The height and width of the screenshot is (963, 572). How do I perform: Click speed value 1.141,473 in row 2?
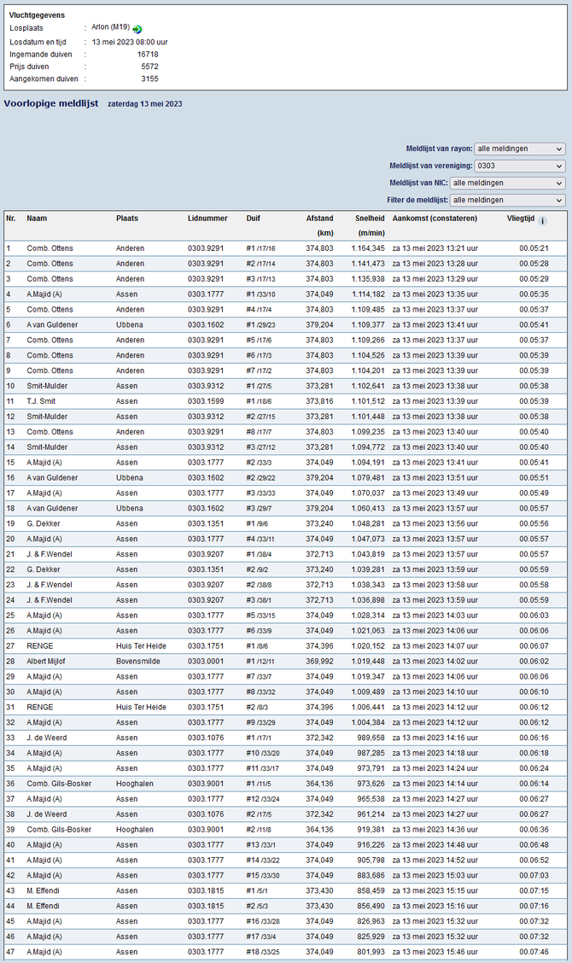click(x=368, y=264)
